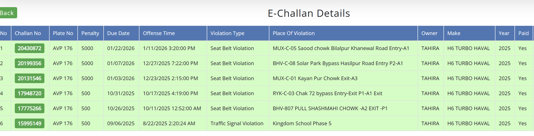Select the Offense Time column header
The width and height of the screenshot is (534, 136).
(173, 33)
